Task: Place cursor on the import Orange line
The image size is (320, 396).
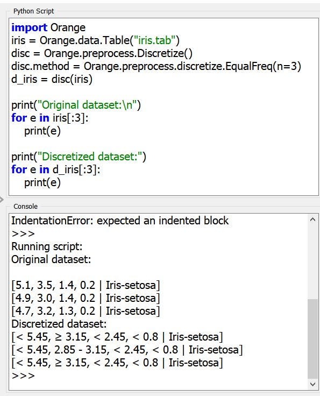Action: (48, 27)
